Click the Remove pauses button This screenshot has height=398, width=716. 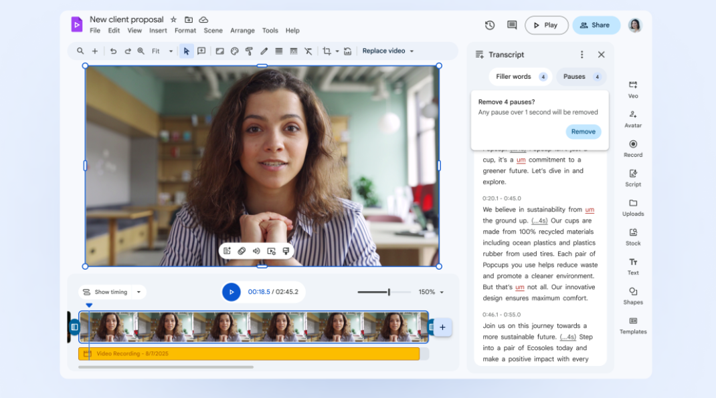coord(583,132)
